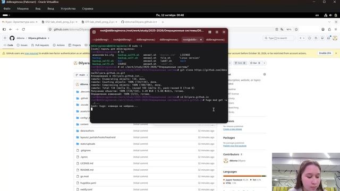Screen dimensions: 340x191
Task: Dismiss the two-factor banner with X
Action: coord(336,53)
